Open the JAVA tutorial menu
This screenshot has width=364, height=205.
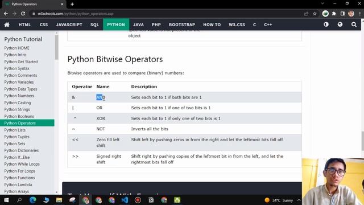138,24
